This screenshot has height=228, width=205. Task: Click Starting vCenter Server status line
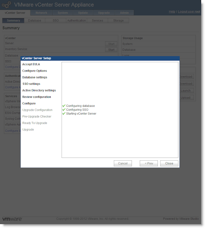pyautogui.click(x=81, y=114)
